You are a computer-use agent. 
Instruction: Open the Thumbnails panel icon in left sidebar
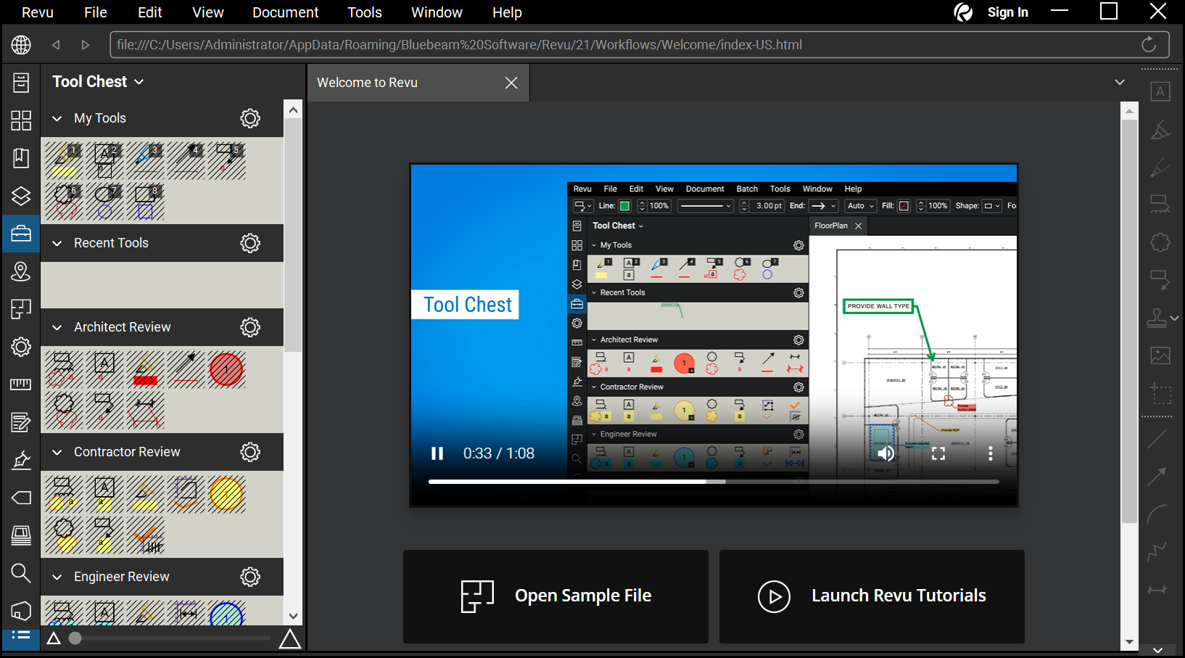pos(21,120)
